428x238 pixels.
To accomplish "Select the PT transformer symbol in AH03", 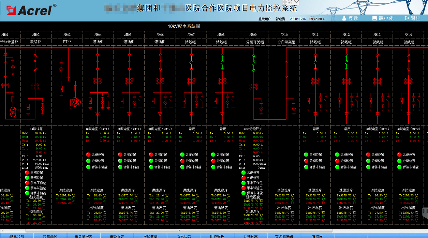I will pos(76,102).
